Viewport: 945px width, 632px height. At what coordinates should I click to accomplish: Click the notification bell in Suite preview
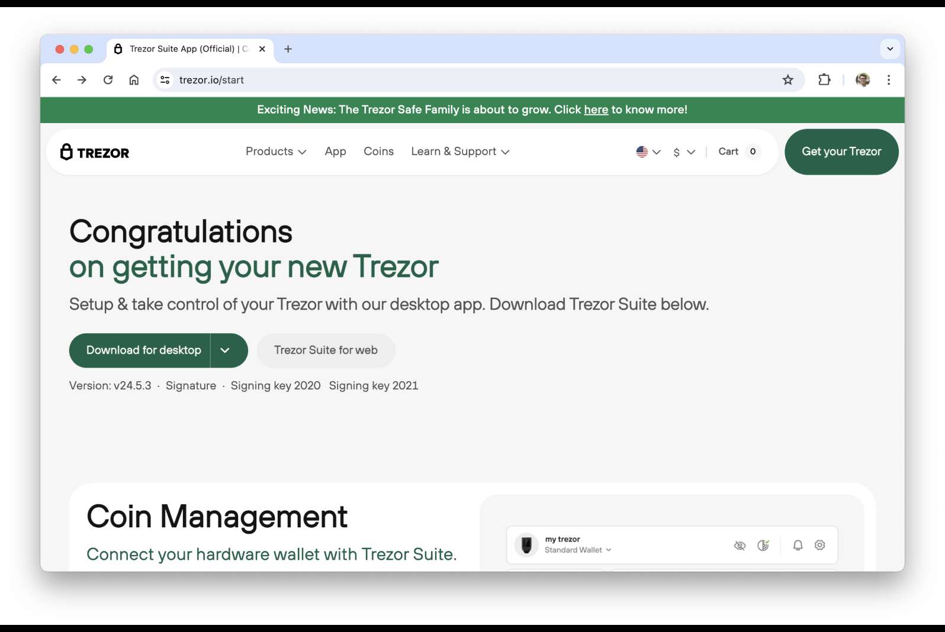pyautogui.click(x=798, y=545)
